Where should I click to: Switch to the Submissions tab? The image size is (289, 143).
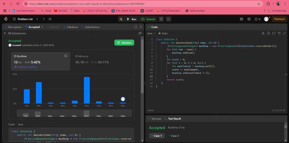(x=91, y=27)
